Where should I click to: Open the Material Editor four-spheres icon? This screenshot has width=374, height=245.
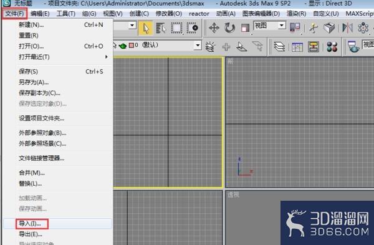pos(332,47)
